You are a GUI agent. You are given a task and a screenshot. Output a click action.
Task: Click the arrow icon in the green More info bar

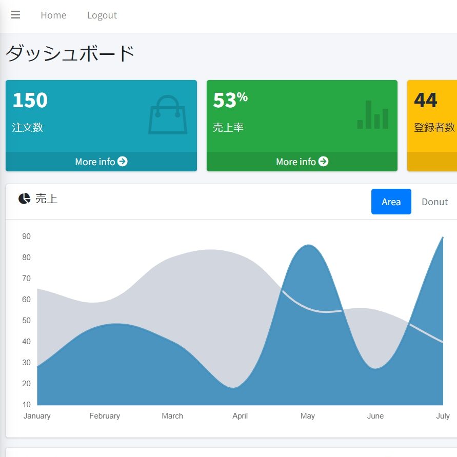click(x=323, y=162)
